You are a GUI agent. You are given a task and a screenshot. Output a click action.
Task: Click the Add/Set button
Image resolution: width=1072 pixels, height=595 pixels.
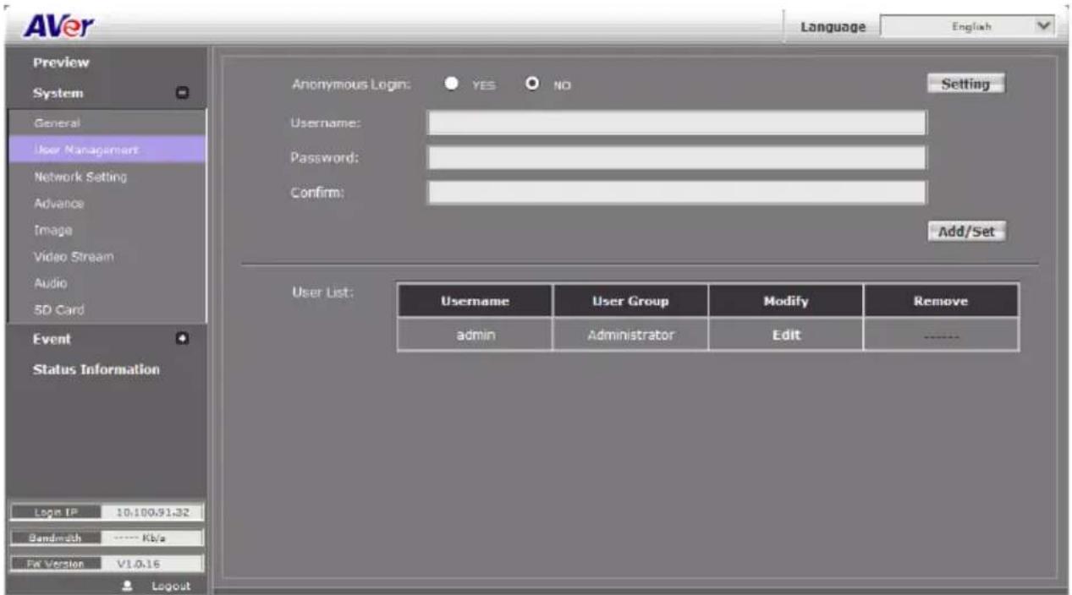point(965,232)
